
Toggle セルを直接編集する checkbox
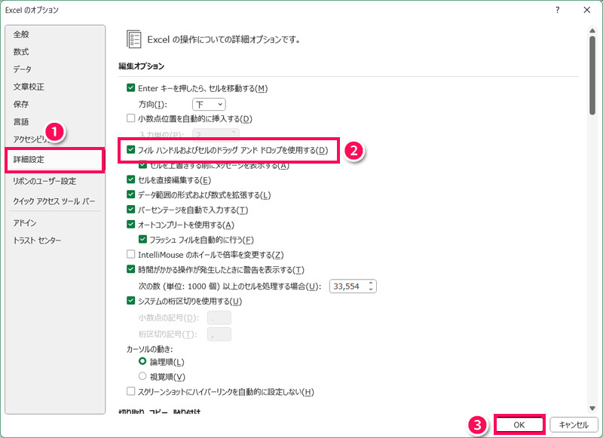[x=130, y=179]
